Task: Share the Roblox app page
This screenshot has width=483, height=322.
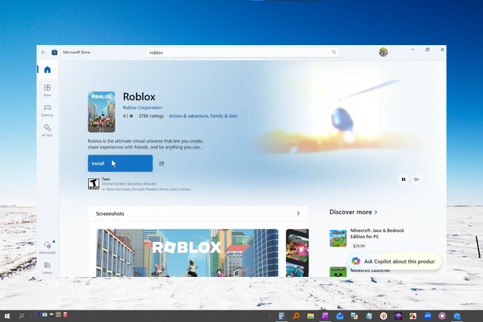Action: click(x=162, y=164)
